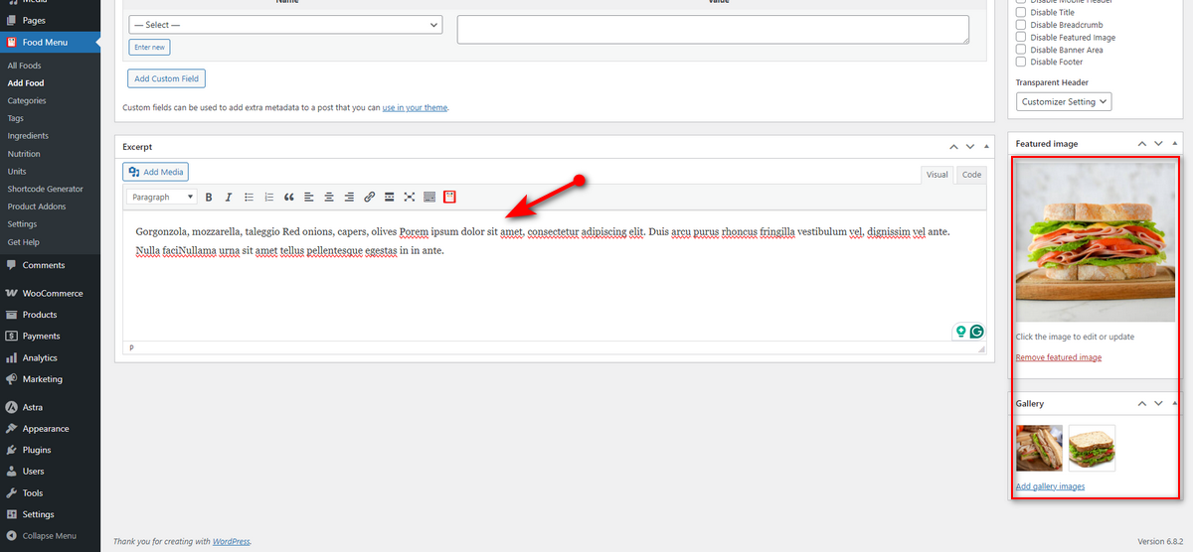Viewport: 1193px width, 552px height.
Task: Toggle italic formatting in Excerpt editor
Action: (229, 198)
